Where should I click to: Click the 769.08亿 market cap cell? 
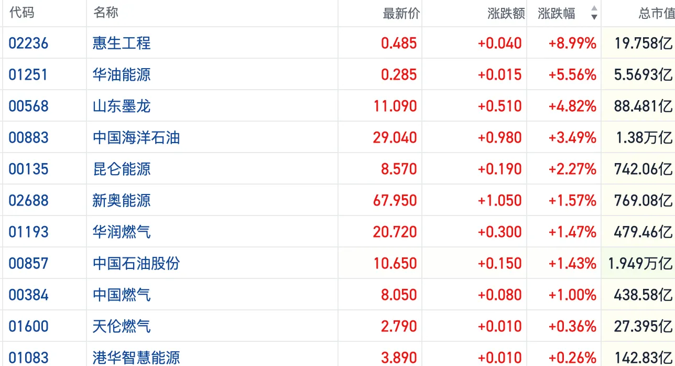coord(643,200)
